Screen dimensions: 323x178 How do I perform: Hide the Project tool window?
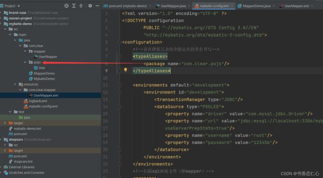[x=97, y=6]
